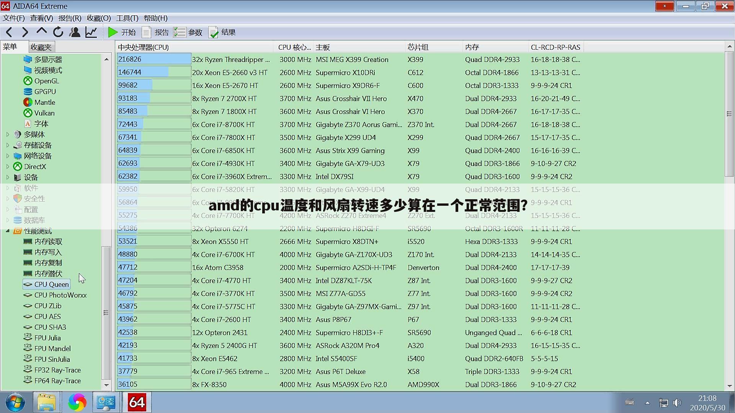This screenshot has width=735, height=413.
Task: Collapse the 性能测试 tree node
Action: [x=8, y=231]
